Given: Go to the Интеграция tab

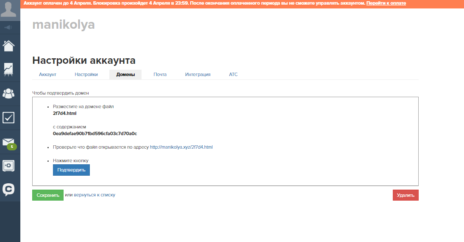Looking at the screenshot, I should 197,74.
